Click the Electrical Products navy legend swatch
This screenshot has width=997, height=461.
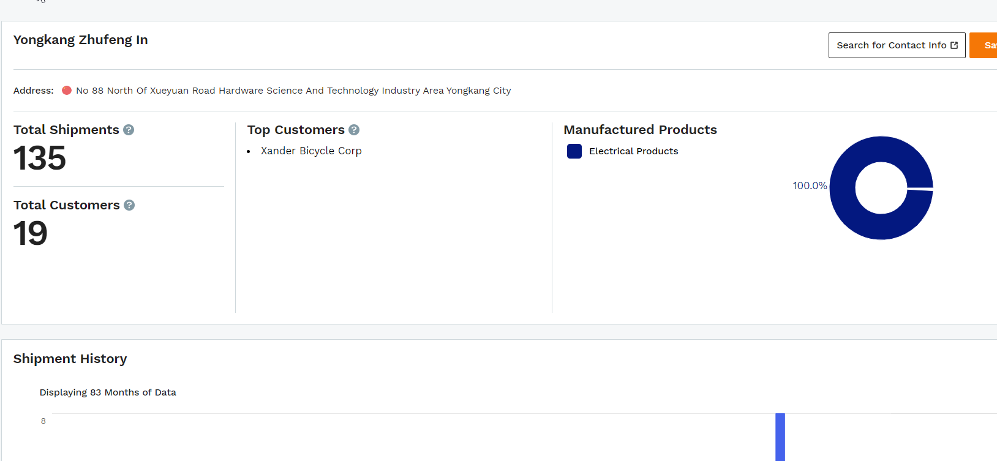(x=574, y=151)
